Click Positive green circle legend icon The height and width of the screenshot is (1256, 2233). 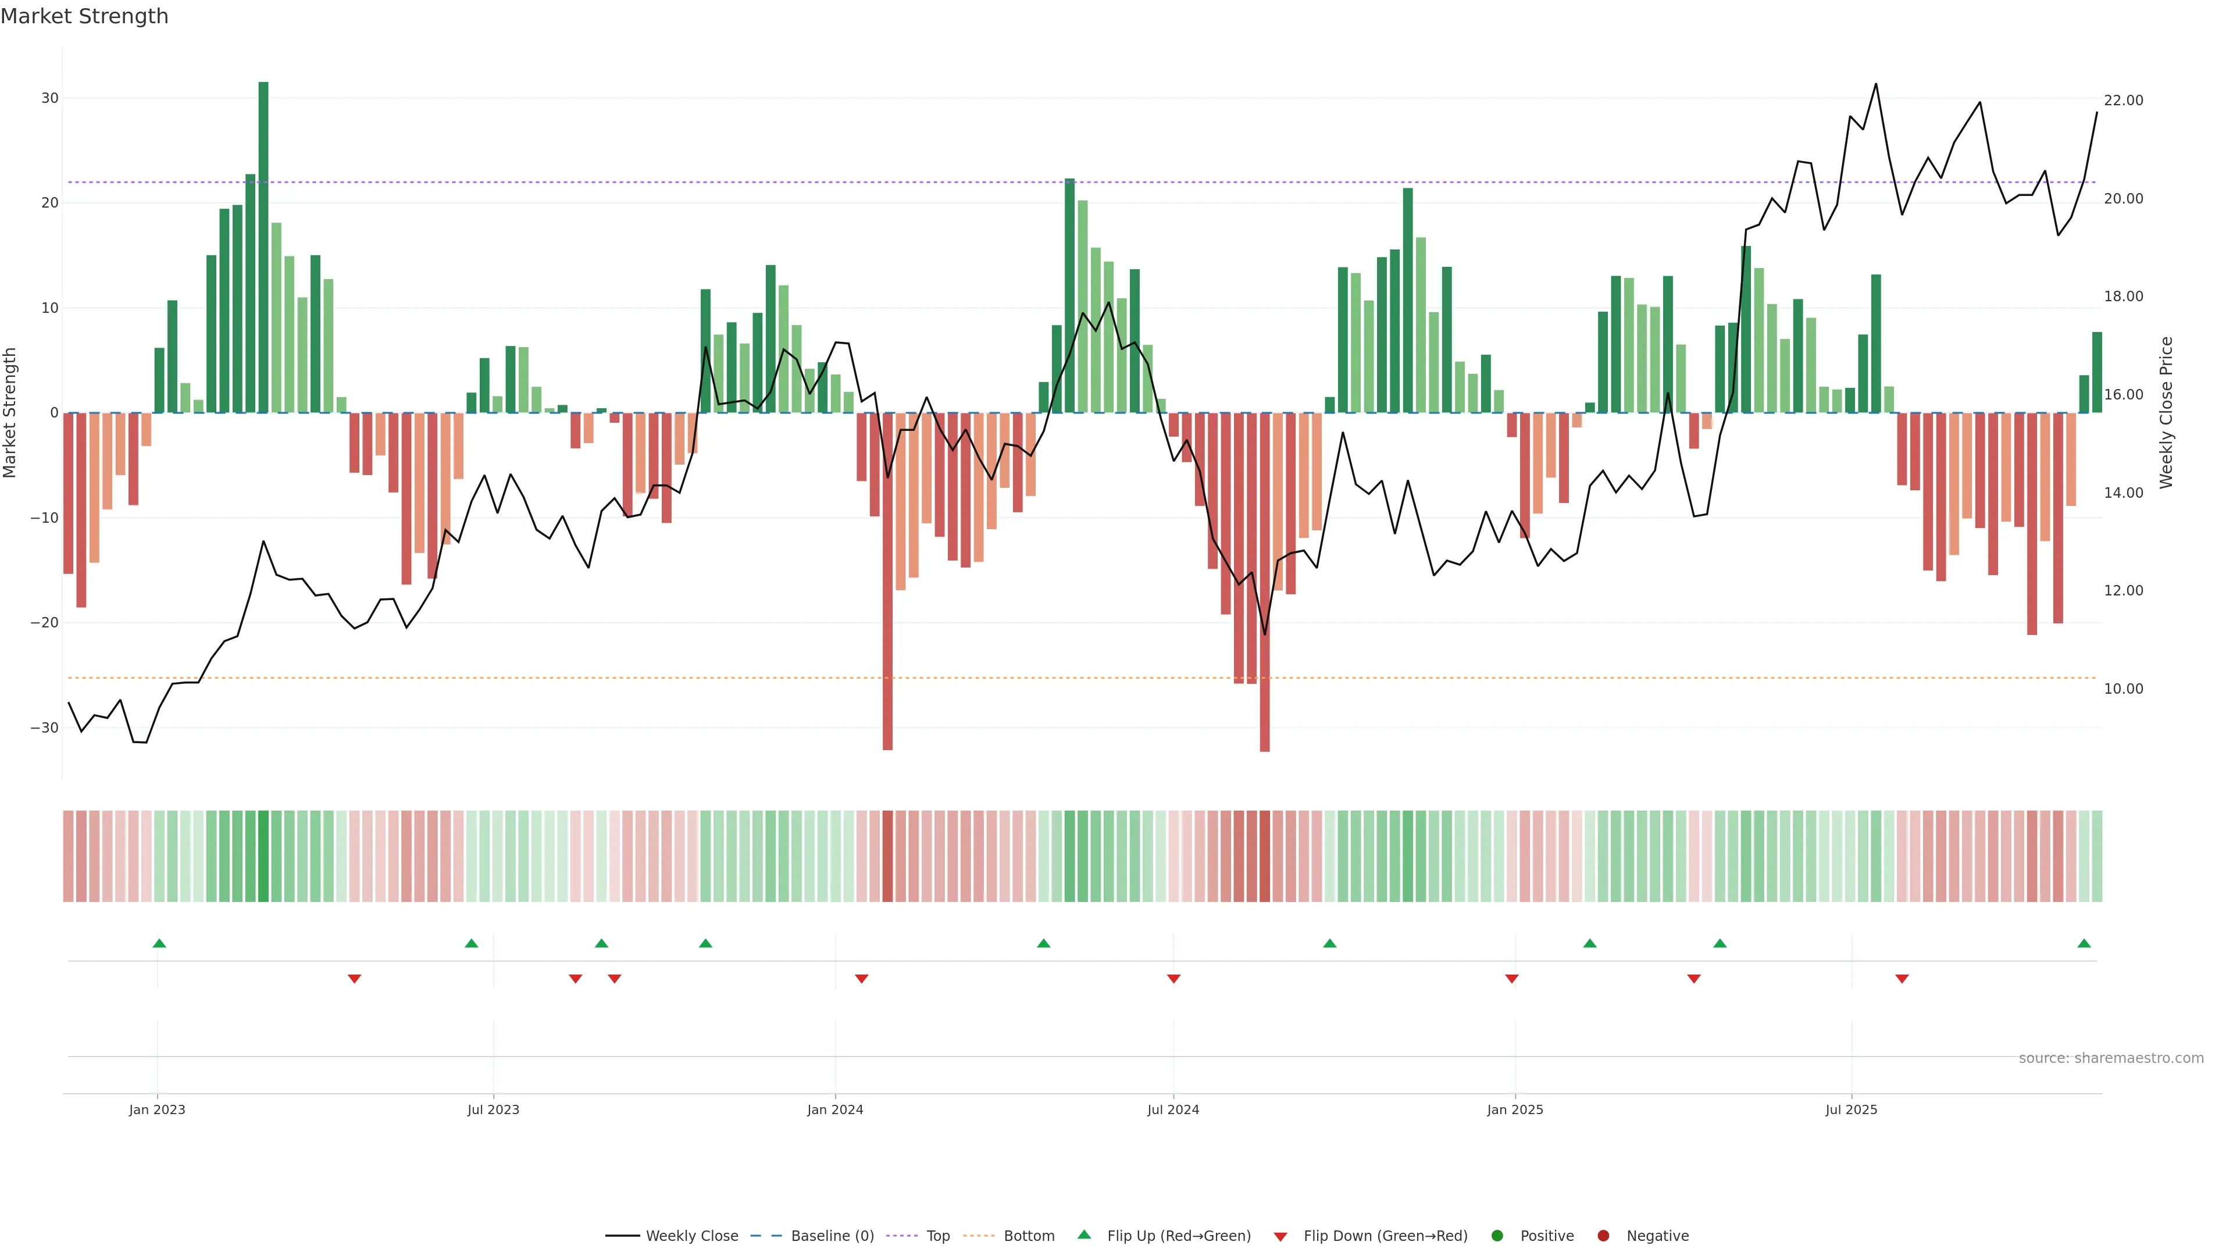tap(1497, 1236)
